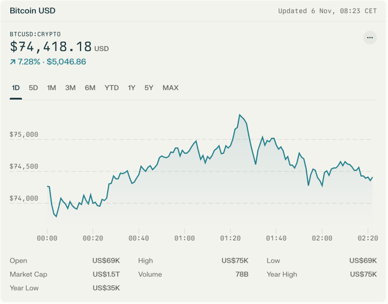
Task: Click the $74,418.18 price display
Action: point(51,47)
